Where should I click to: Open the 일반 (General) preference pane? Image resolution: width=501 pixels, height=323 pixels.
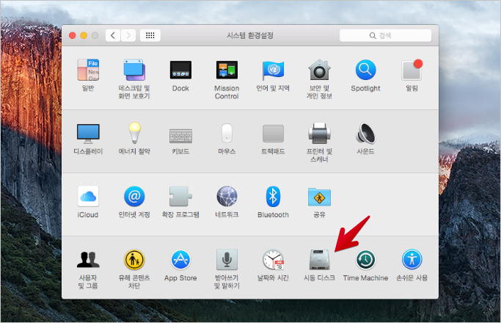[x=88, y=70]
